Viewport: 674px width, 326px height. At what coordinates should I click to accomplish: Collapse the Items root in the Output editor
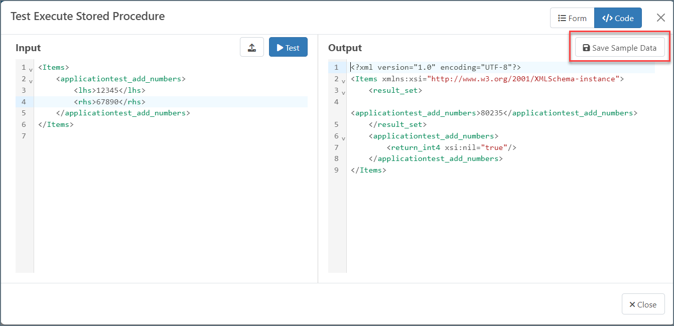pyautogui.click(x=343, y=81)
